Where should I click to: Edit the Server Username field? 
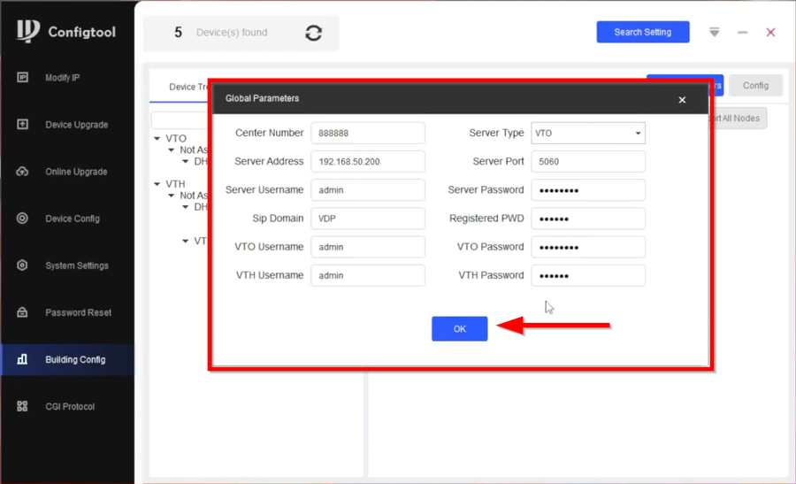(368, 190)
